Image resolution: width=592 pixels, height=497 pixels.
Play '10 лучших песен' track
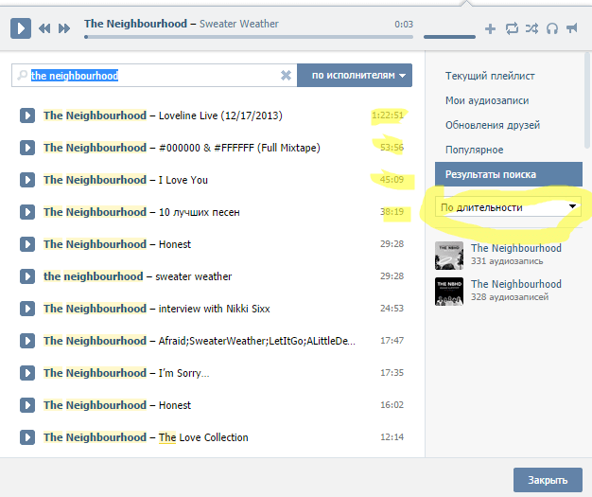pyautogui.click(x=27, y=212)
